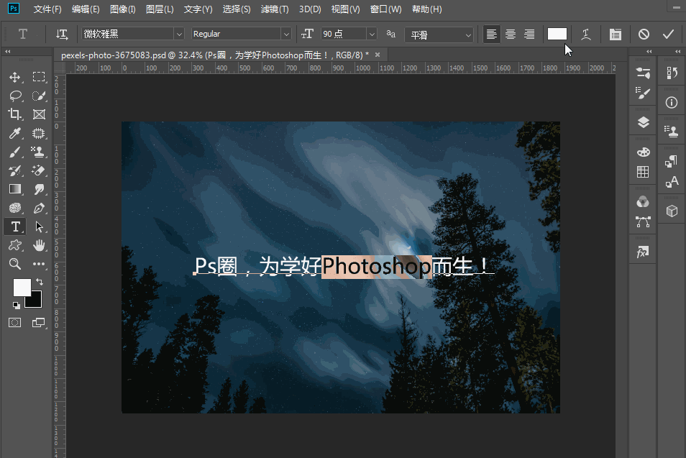Select the Horizontal Type tool
Screen dimensions: 686x458
pyautogui.click(x=15, y=226)
